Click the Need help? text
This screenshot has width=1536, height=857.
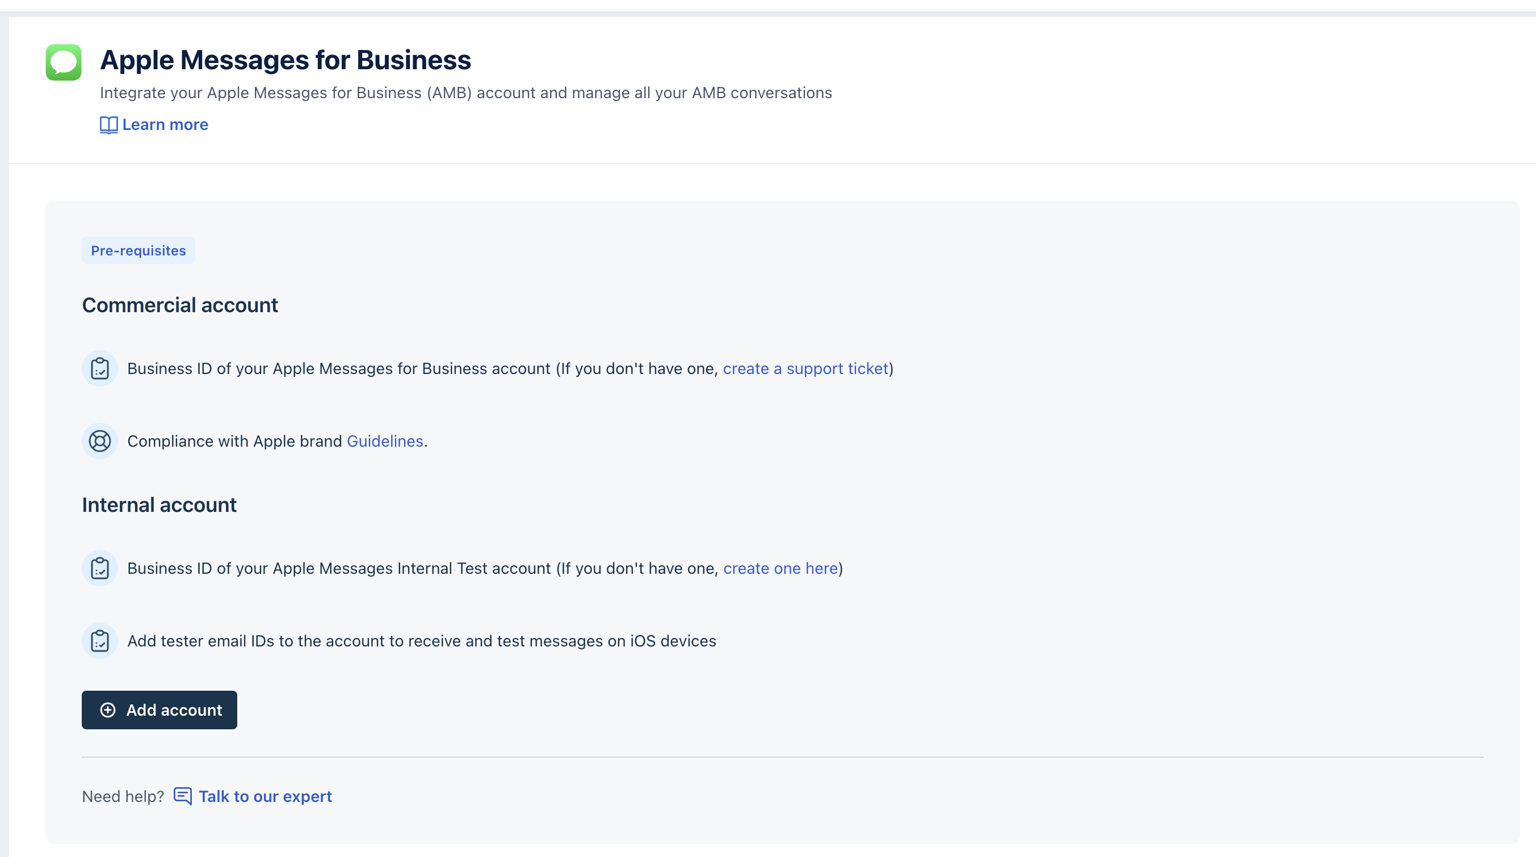pos(123,797)
